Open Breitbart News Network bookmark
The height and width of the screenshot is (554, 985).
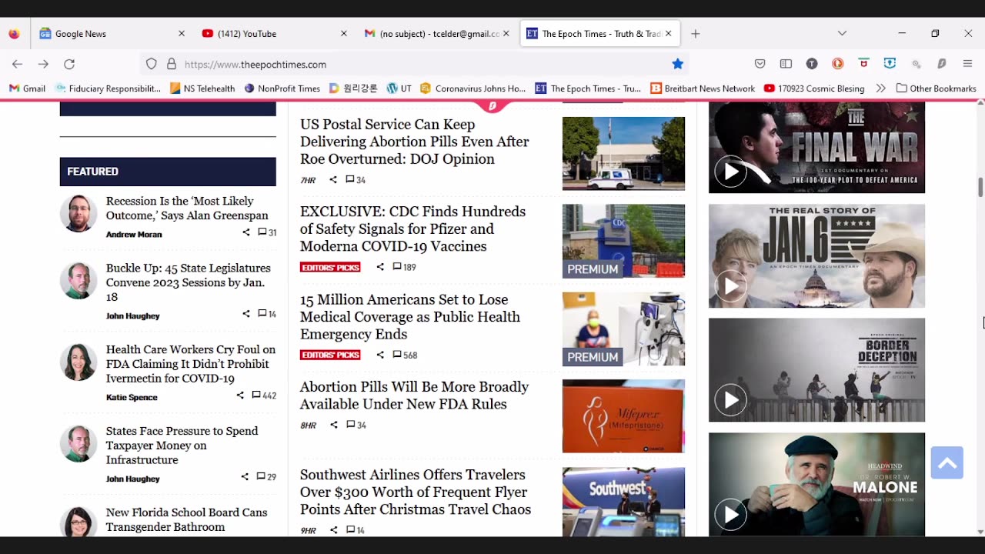coord(703,88)
